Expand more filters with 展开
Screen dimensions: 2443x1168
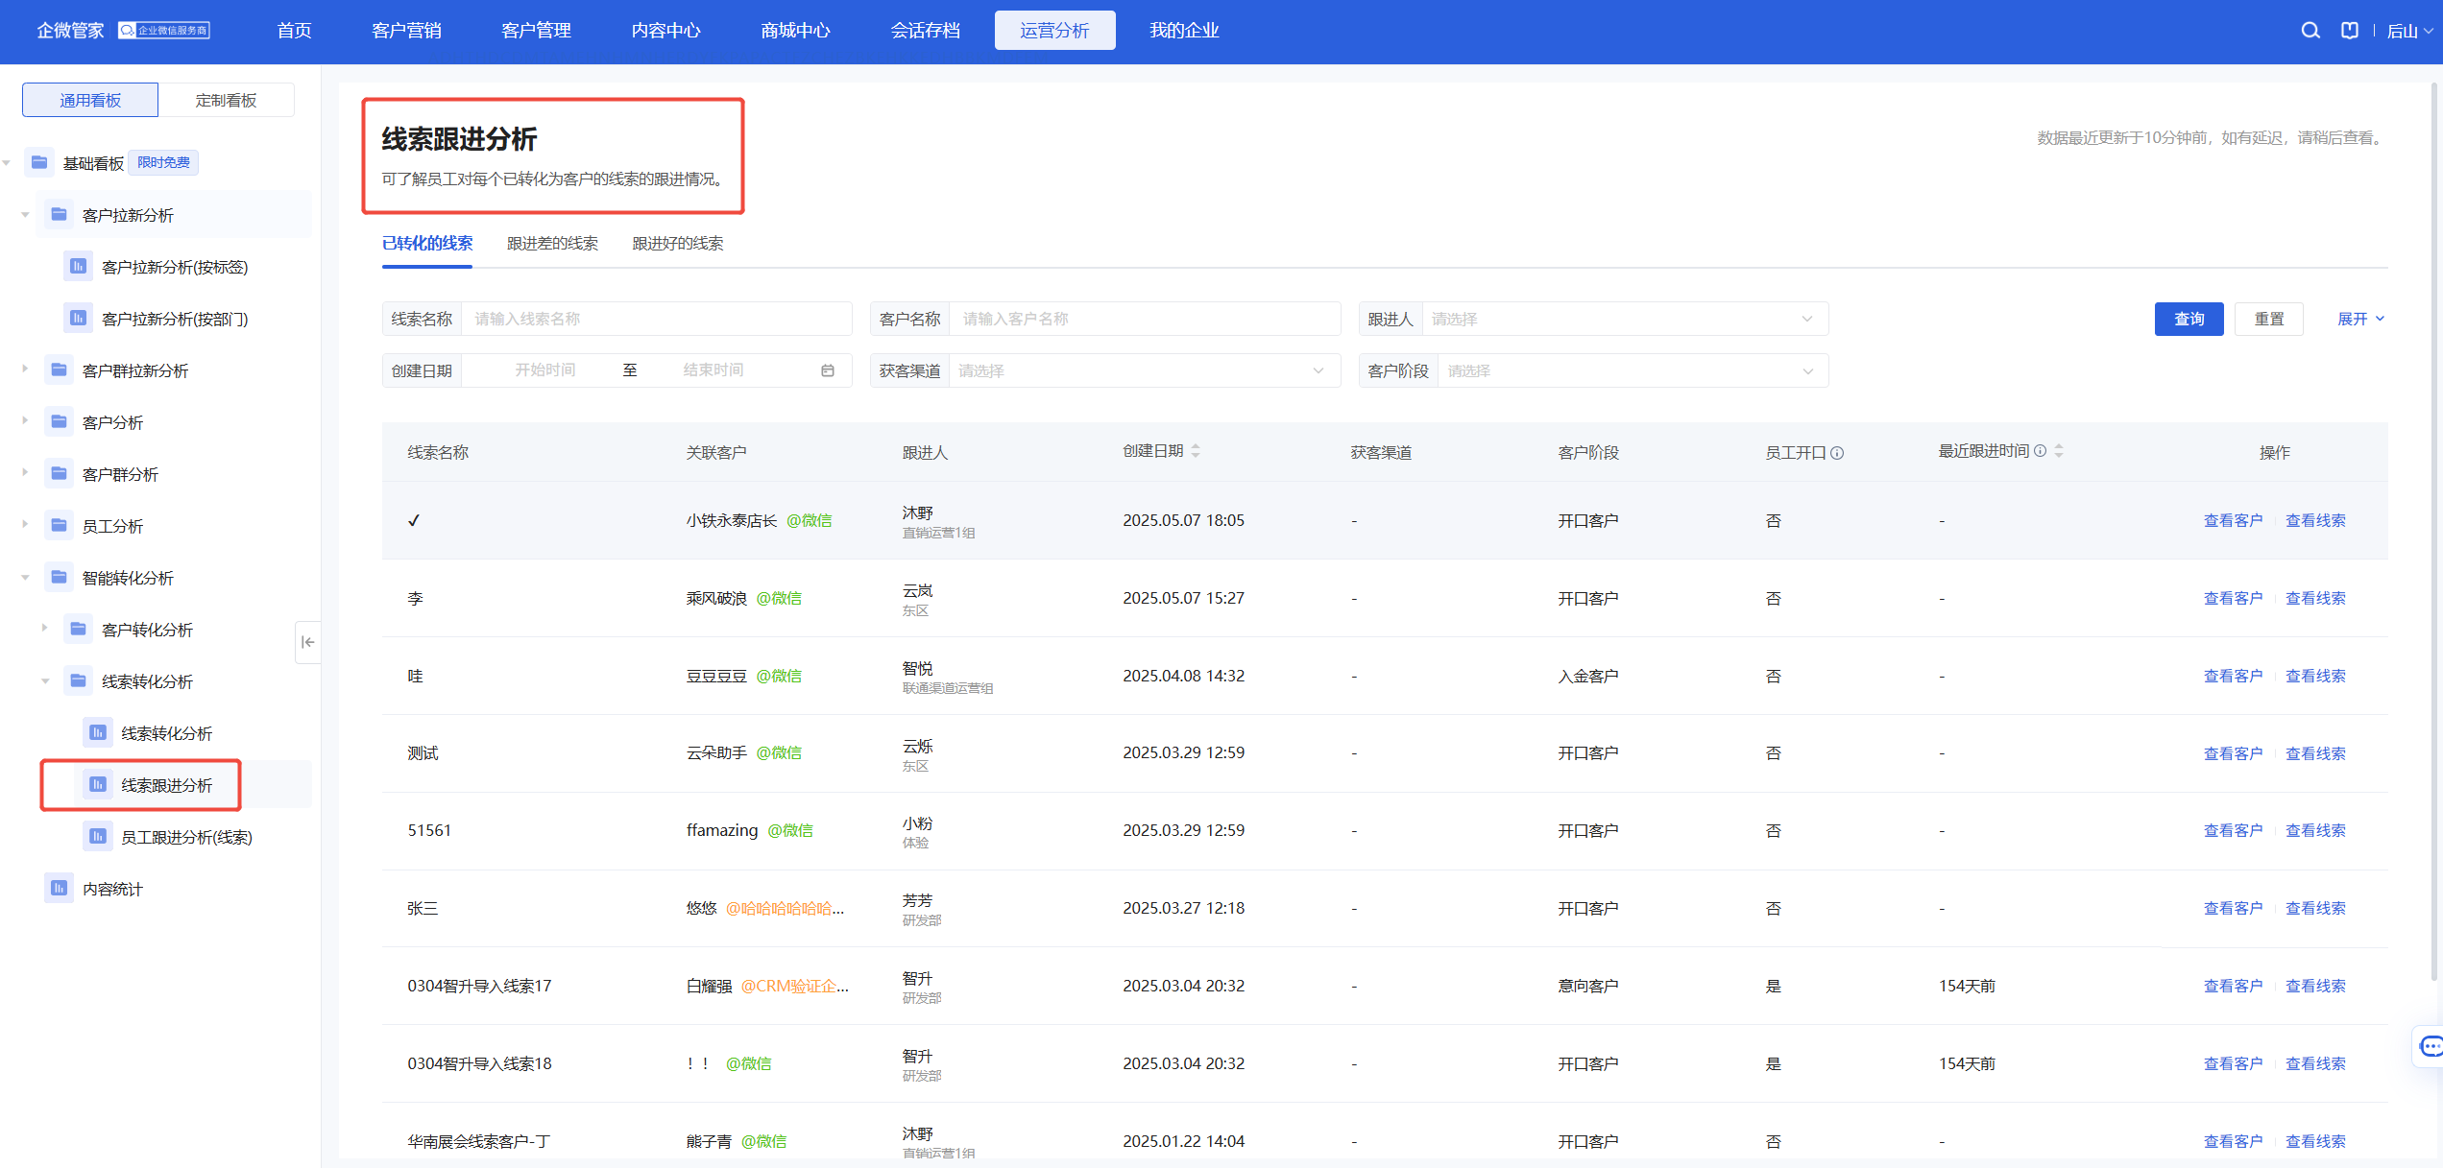pyautogui.click(x=2360, y=319)
